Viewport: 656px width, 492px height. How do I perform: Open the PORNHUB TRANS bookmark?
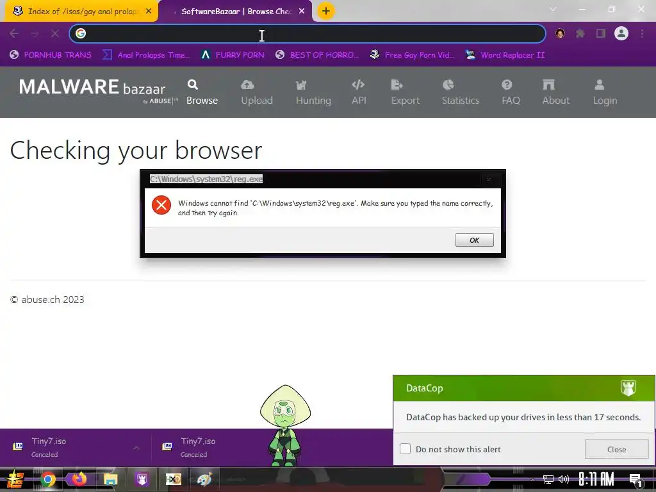[51, 55]
